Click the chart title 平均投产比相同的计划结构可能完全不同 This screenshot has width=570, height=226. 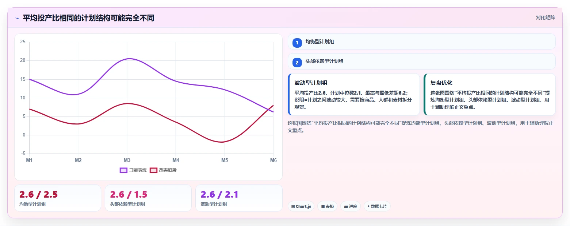coord(88,18)
